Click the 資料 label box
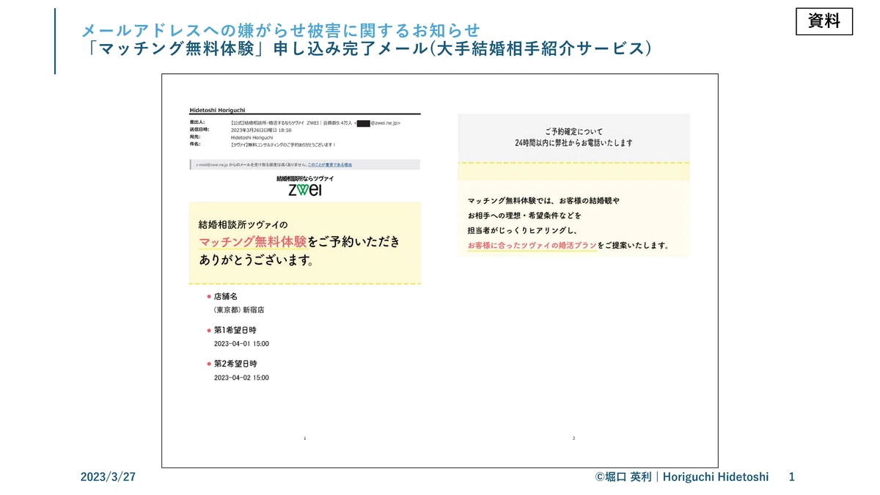Viewport: 880px width, 495px height. (824, 21)
